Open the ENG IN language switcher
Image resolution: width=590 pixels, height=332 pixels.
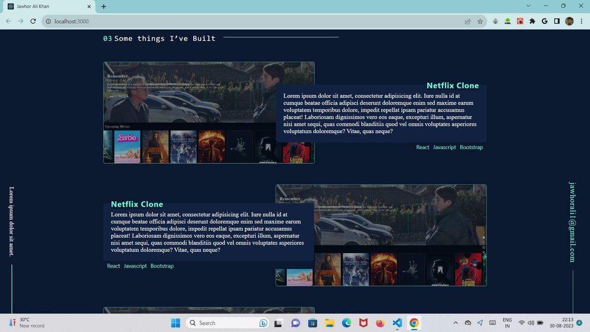pos(507,323)
